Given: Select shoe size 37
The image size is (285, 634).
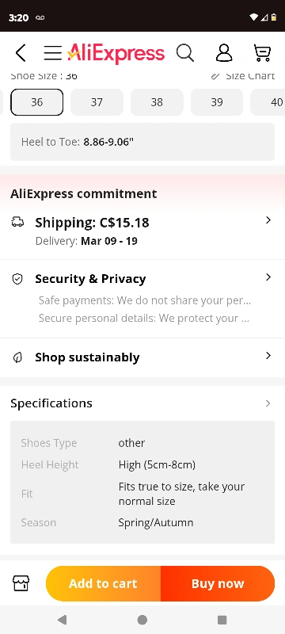Looking at the screenshot, I should point(97,102).
